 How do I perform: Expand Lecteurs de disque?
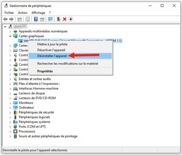(10, 93)
